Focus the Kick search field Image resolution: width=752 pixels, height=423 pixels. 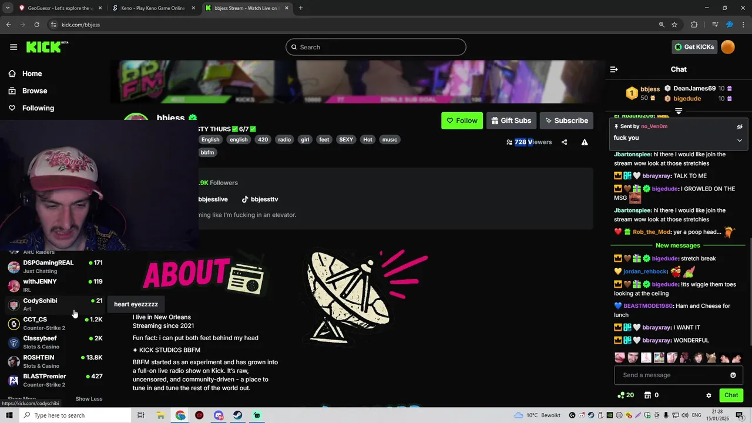click(x=376, y=47)
